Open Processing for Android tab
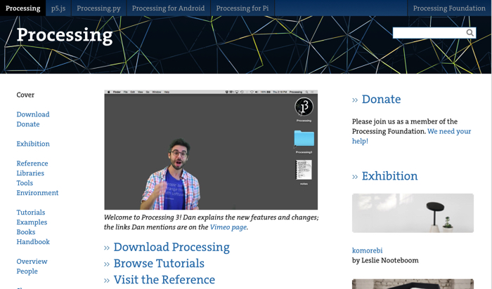The image size is (492, 289). pyautogui.click(x=168, y=8)
